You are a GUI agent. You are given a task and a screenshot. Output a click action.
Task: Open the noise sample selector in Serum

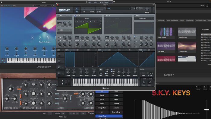65,33
